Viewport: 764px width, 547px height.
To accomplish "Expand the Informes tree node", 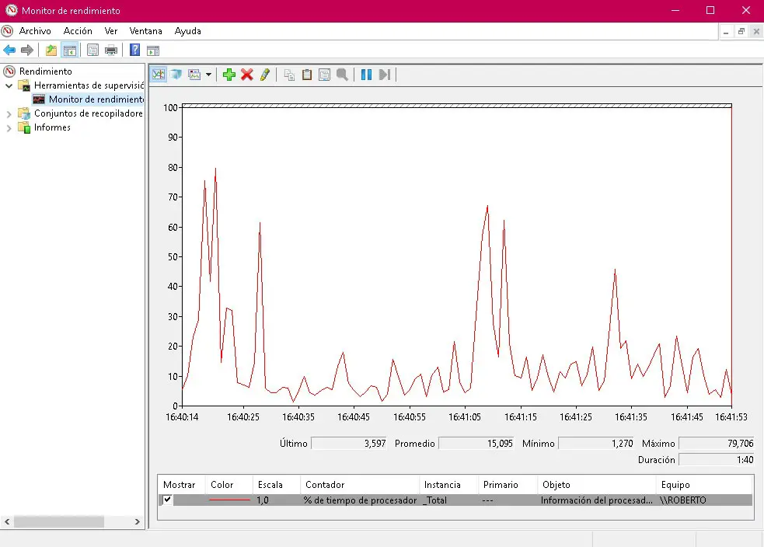I will [9, 127].
